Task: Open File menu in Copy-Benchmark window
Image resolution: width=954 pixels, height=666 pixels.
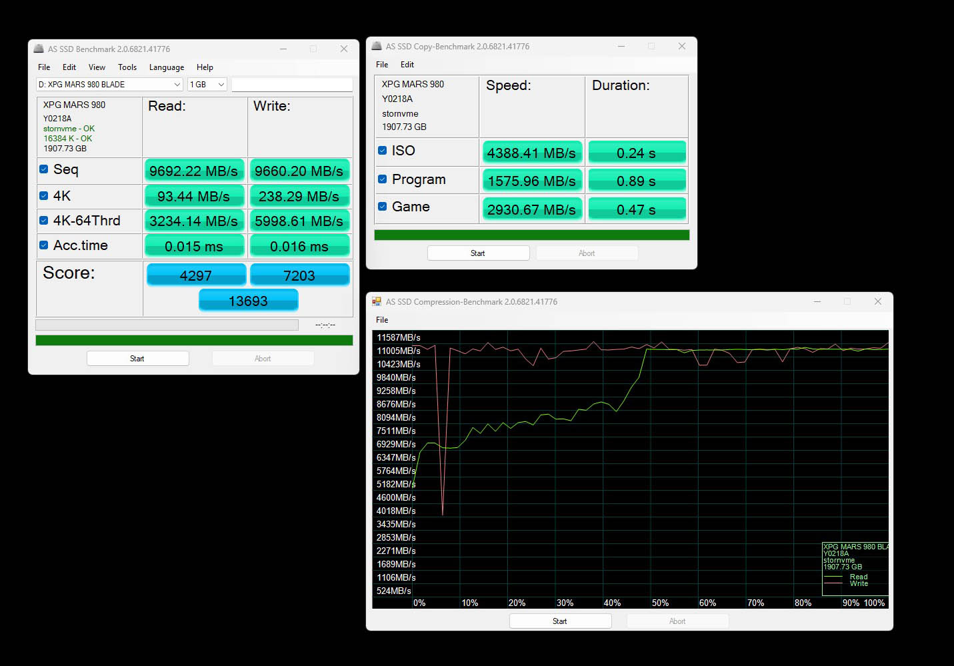Action: [x=382, y=65]
